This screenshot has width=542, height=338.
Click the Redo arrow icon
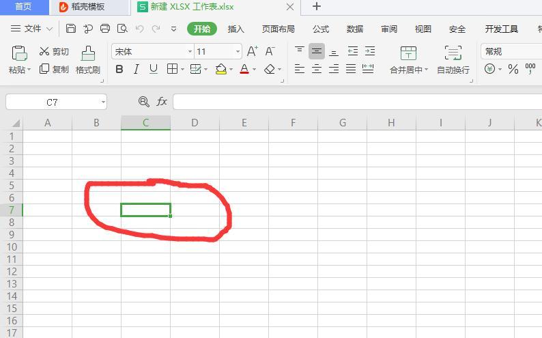(x=156, y=29)
